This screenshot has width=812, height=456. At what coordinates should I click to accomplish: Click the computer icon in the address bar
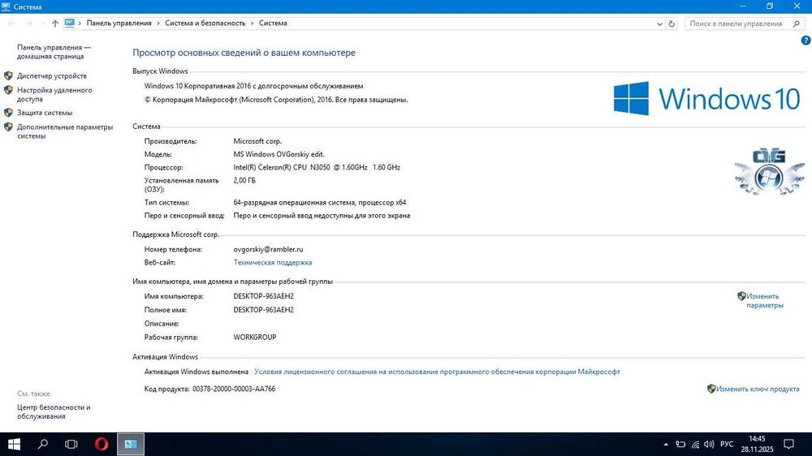69,23
